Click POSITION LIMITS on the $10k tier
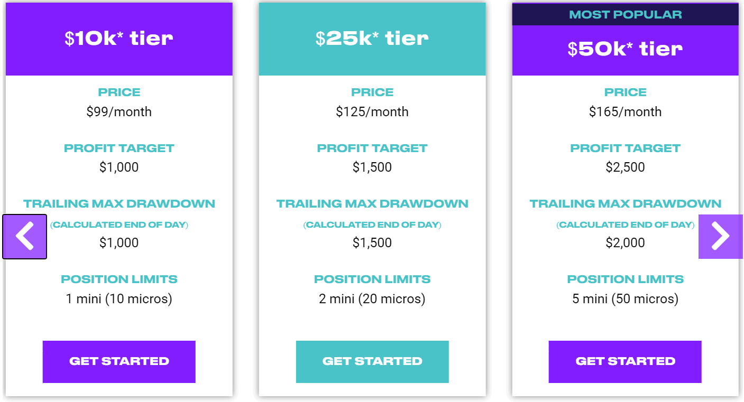The image size is (744, 402). (118, 279)
